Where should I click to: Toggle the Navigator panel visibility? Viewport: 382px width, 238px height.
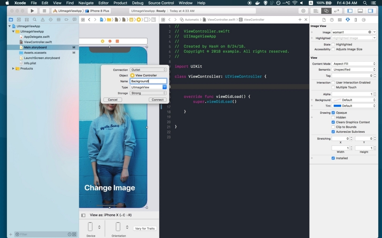(x=350, y=11)
